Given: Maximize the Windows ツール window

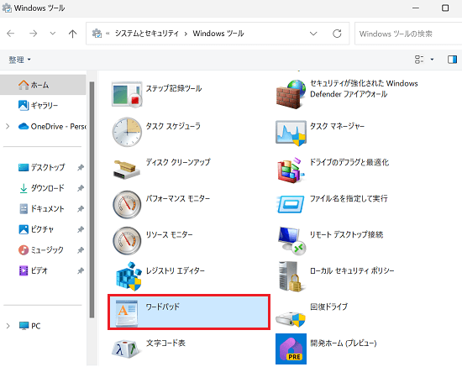Looking at the screenshot, I should click(445, 8).
